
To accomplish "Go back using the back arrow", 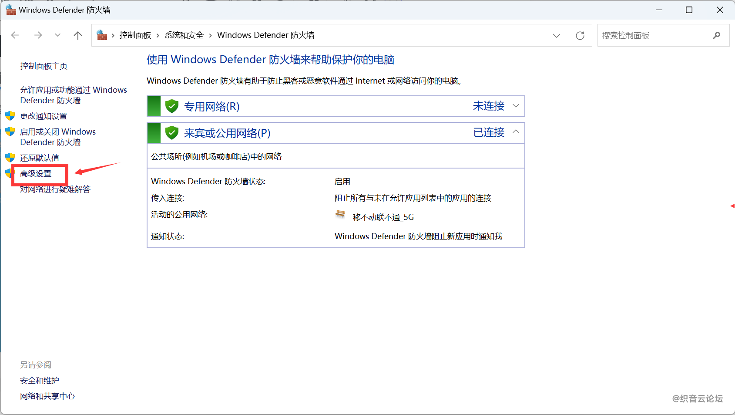I will (15, 35).
